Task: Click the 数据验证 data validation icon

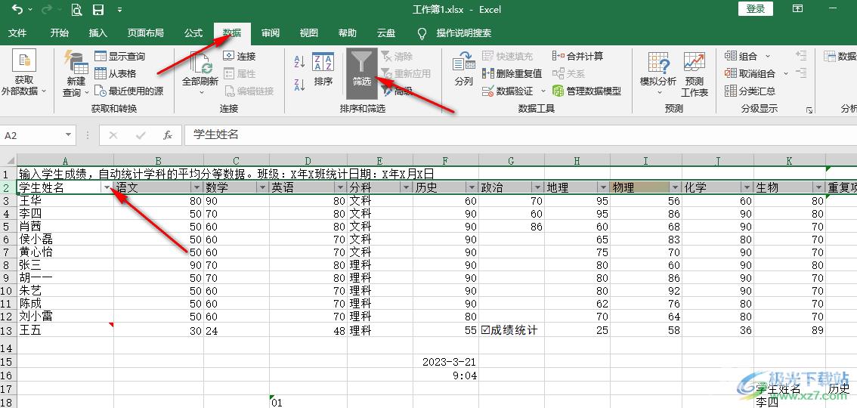Action: [488, 91]
